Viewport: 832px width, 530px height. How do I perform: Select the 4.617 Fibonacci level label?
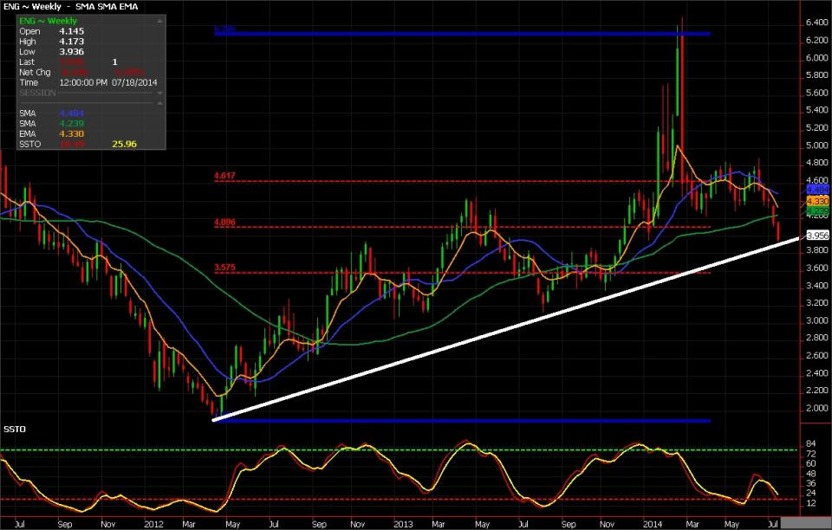pos(224,176)
